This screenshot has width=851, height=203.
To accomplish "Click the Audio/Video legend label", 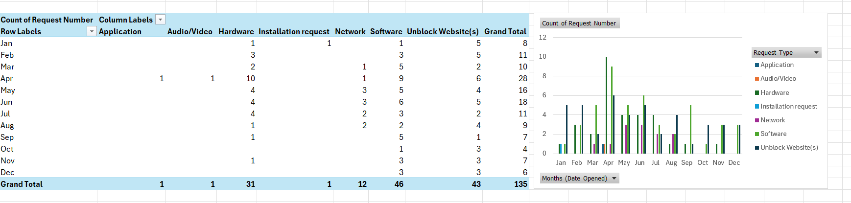I will 778,79.
